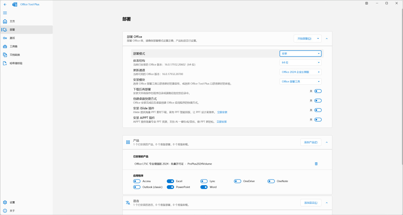Click the 开始部署(D) button

pyautogui.click(x=304, y=38)
